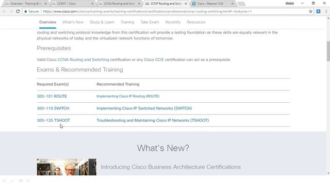Close the Overview - Training tab
Viewport: 330px width, 185px height.
click(x=45, y=4)
